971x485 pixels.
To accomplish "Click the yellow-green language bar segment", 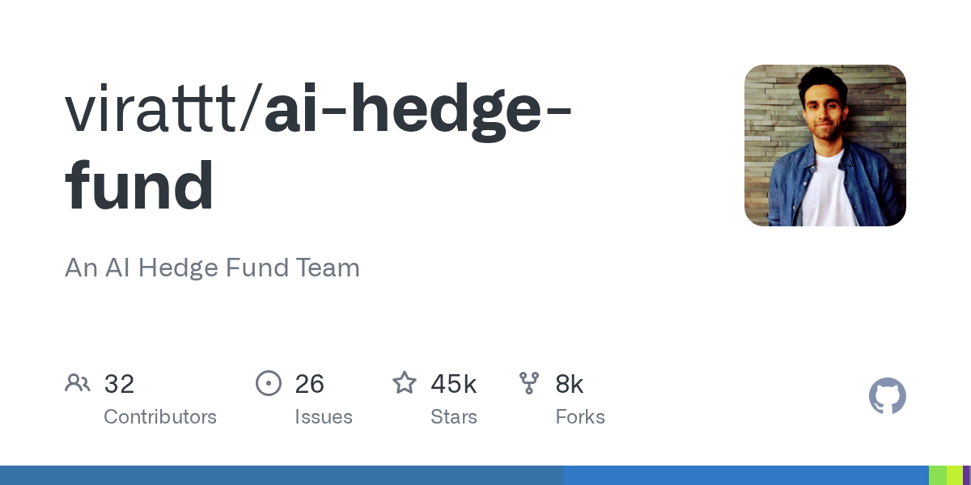I will (x=955, y=475).
